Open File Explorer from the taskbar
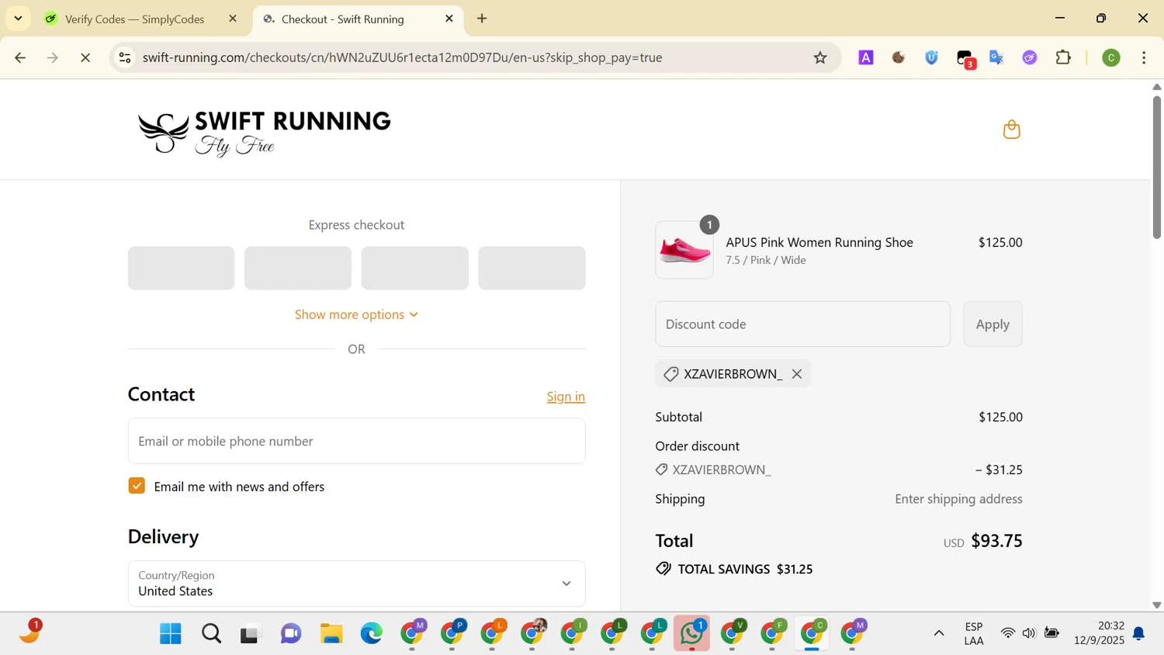1164x655 pixels. click(x=331, y=634)
